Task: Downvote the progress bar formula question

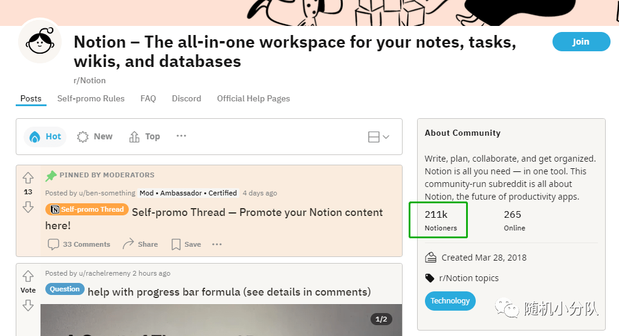Action: (28, 305)
